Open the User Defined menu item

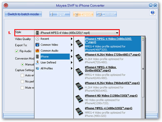(x=54, y=62)
